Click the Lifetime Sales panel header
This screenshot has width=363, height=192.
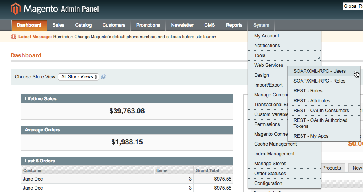(127, 99)
